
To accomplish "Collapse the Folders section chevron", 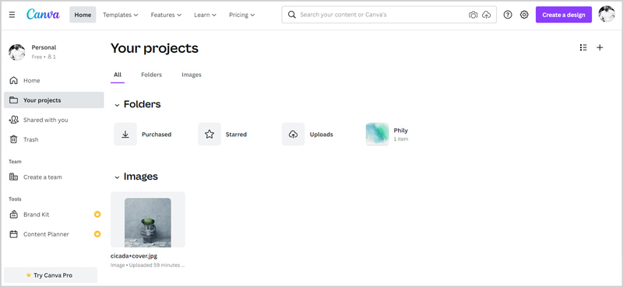I will pos(117,105).
